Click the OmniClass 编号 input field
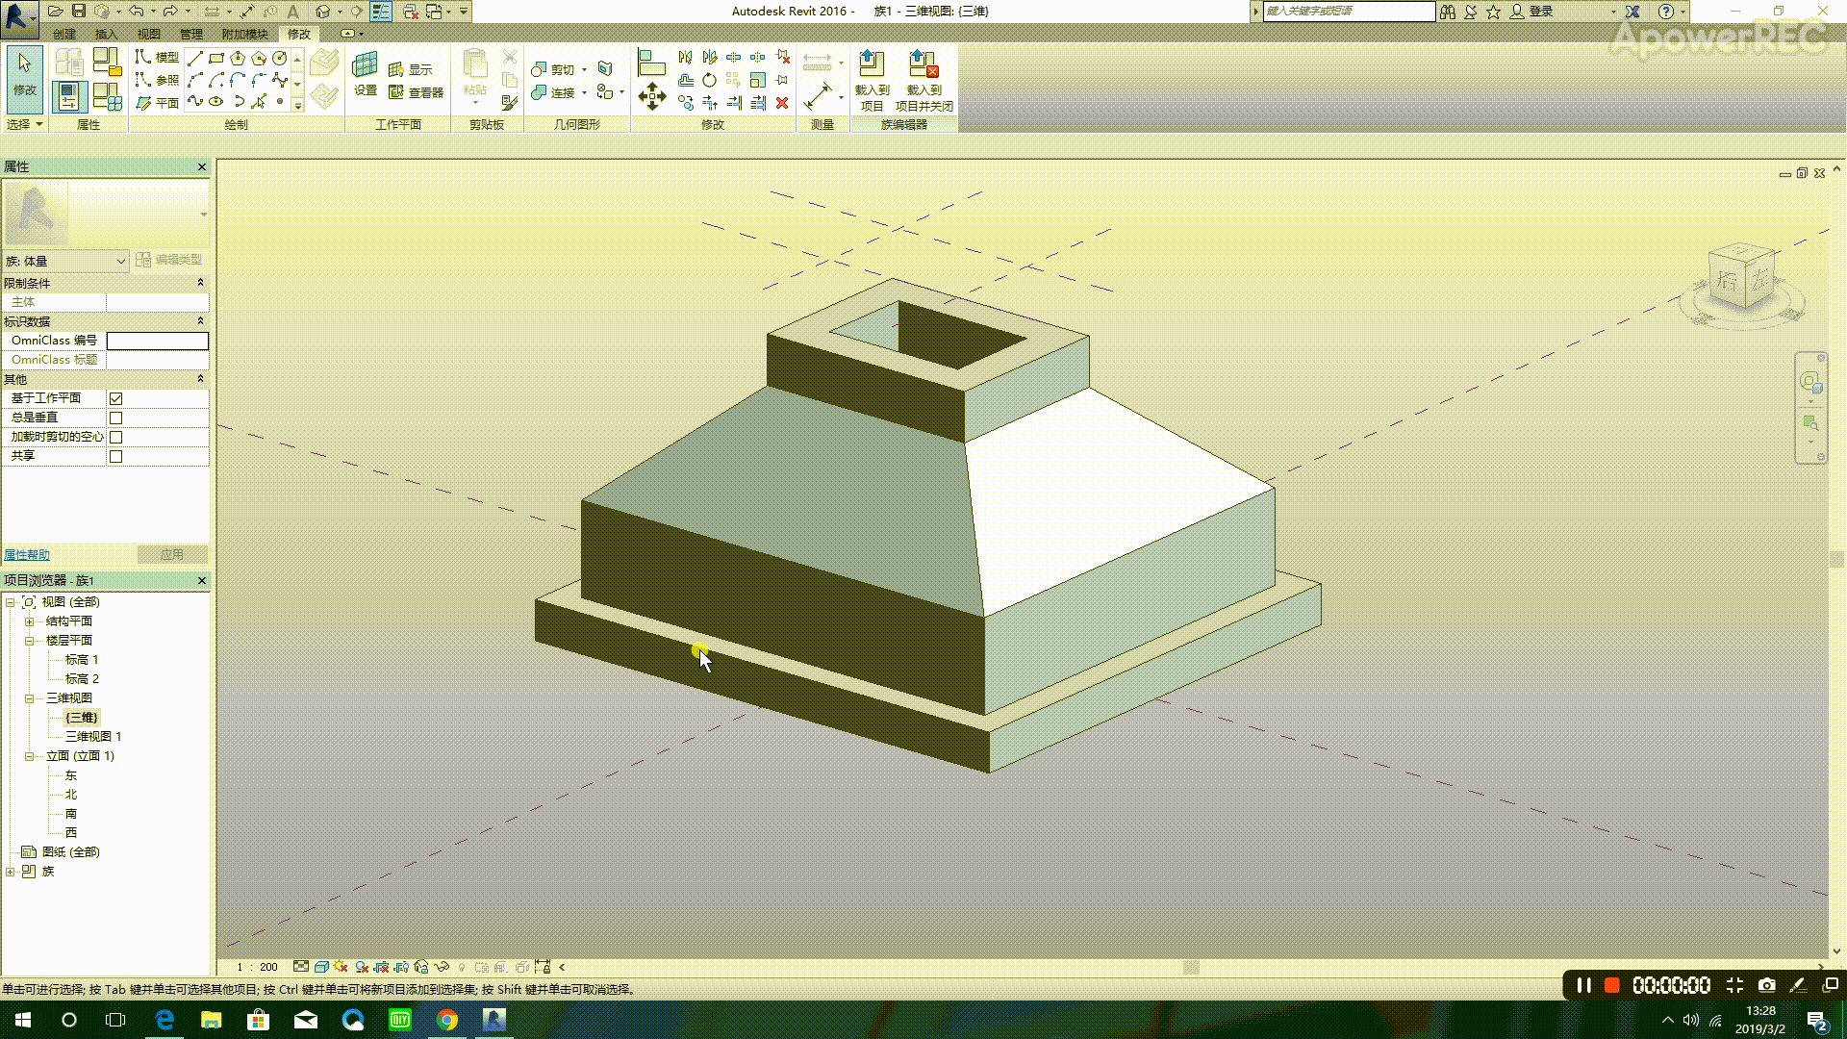The image size is (1847, 1039). (x=157, y=341)
